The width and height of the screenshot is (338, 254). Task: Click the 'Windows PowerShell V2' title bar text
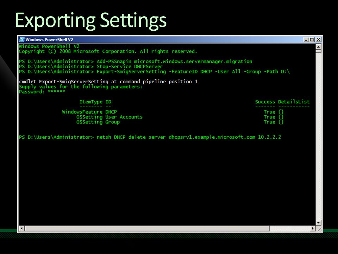pyautogui.click(x=49, y=40)
